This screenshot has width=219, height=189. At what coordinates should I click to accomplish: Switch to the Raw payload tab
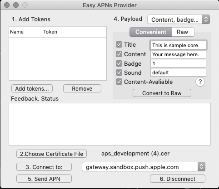183,32
